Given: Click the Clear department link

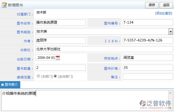Looking at the screenshot, I should (168, 13).
